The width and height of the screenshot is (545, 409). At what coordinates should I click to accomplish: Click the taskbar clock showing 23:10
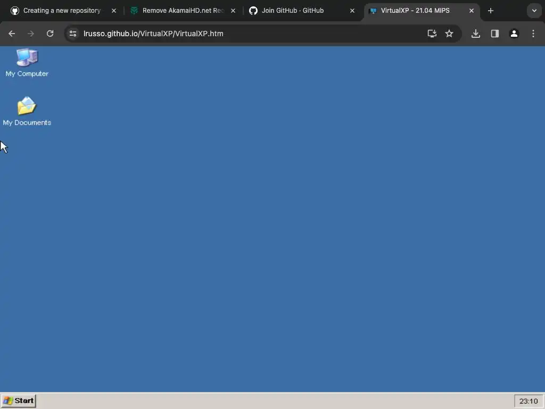click(x=529, y=401)
